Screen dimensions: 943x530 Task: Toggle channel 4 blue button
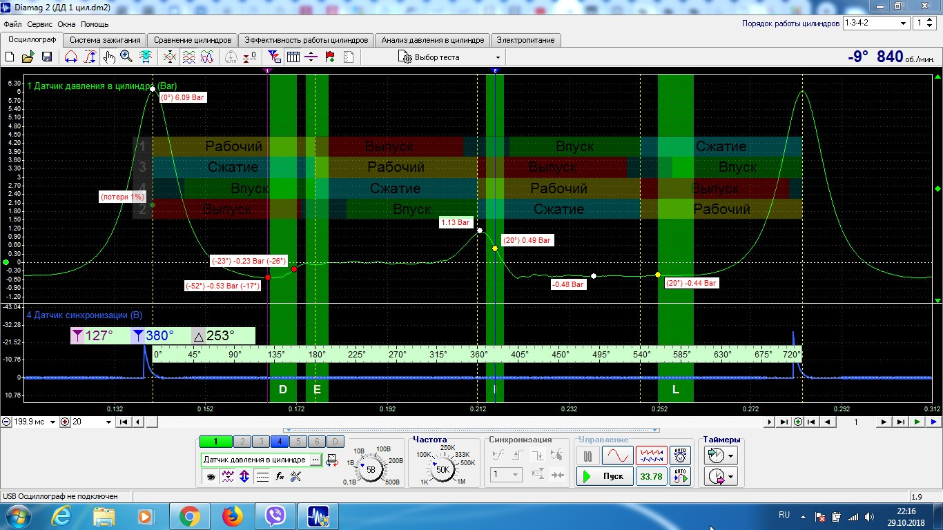(x=280, y=442)
